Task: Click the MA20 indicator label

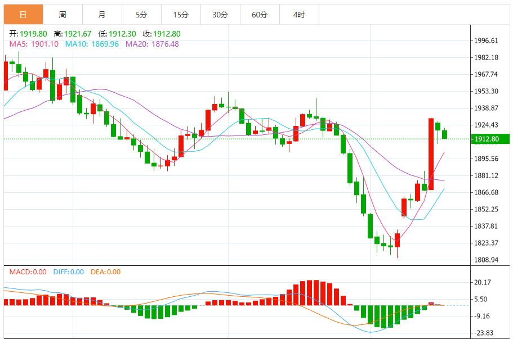Action: tap(152, 44)
